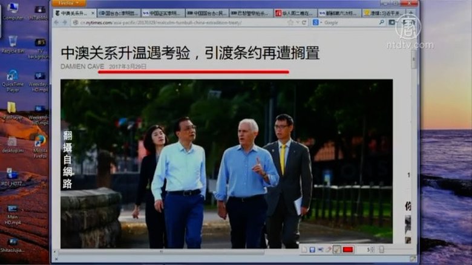Click the new blank page icon in annotation toolbar
Viewport: 472px width, 265px height.
tap(304, 249)
